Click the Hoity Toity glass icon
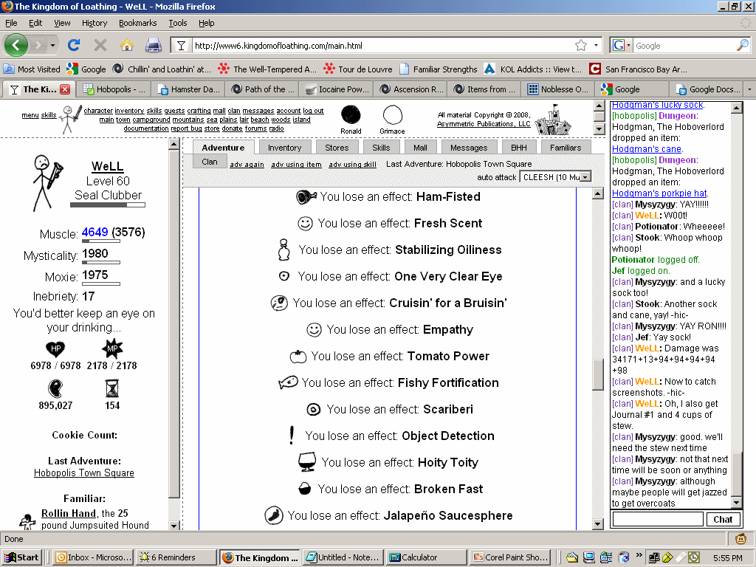The image size is (756, 567). (306, 462)
